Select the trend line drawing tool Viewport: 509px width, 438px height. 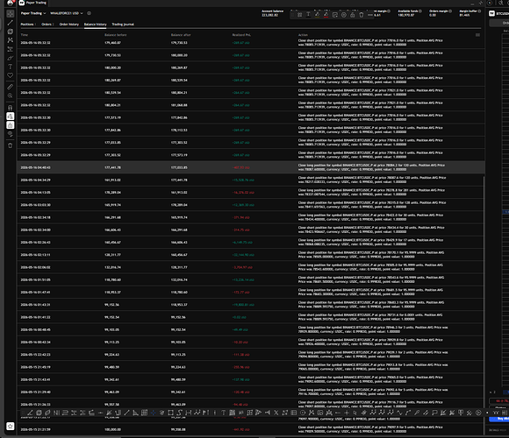click(11, 23)
